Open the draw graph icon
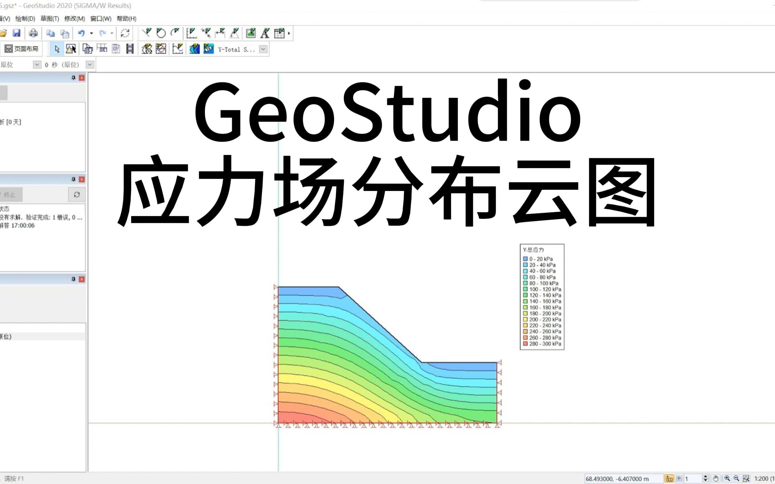Viewport: 775px width, 484px height. pos(178,49)
